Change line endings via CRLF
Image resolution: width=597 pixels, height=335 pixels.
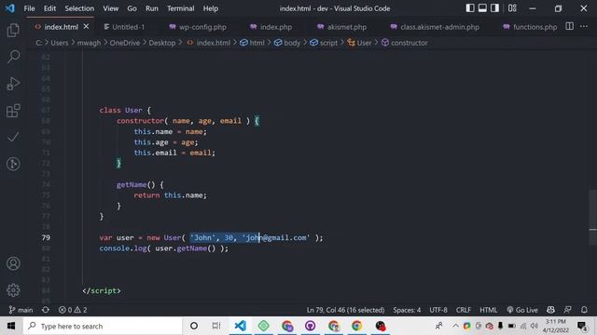(x=464, y=310)
